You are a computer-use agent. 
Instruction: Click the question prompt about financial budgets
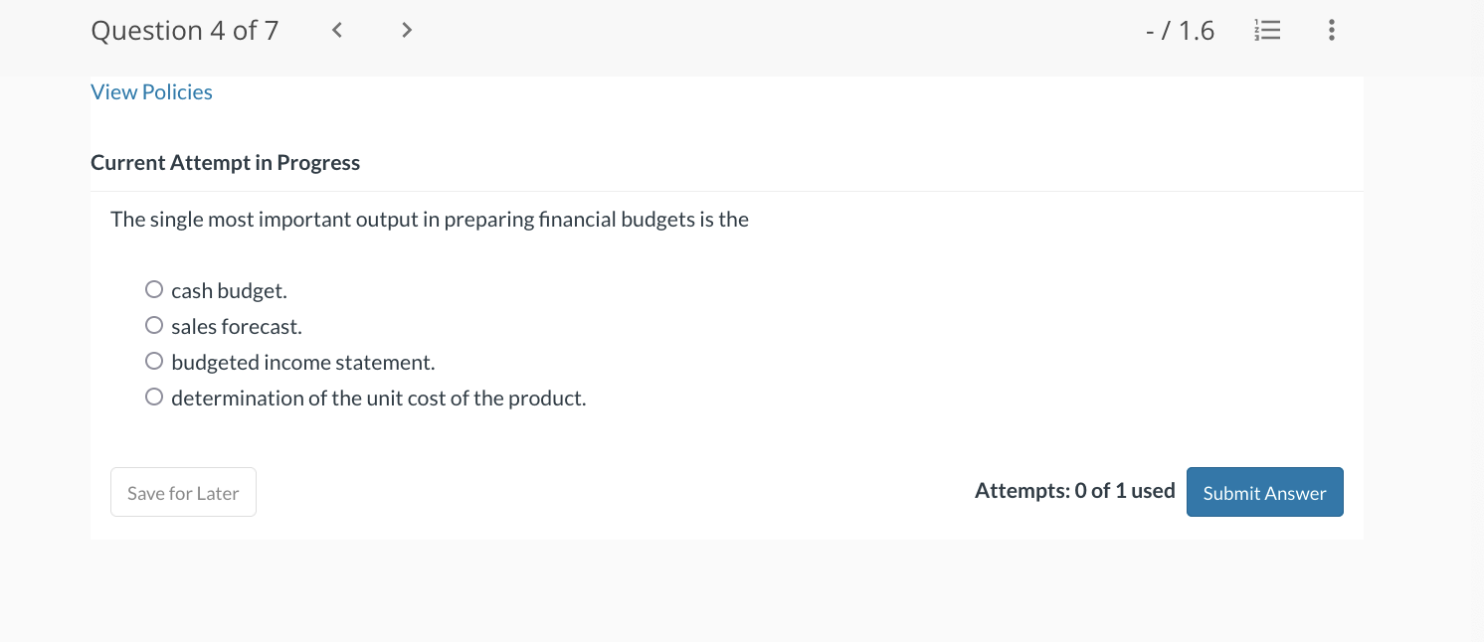pyautogui.click(x=430, y=220)
